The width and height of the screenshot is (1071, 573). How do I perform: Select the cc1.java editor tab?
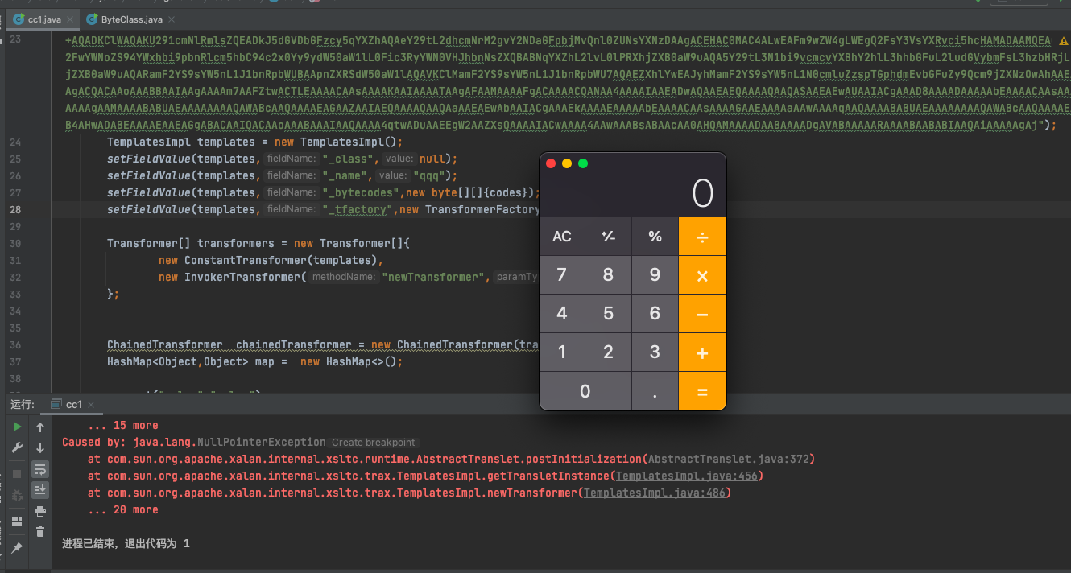click(44, 19)
